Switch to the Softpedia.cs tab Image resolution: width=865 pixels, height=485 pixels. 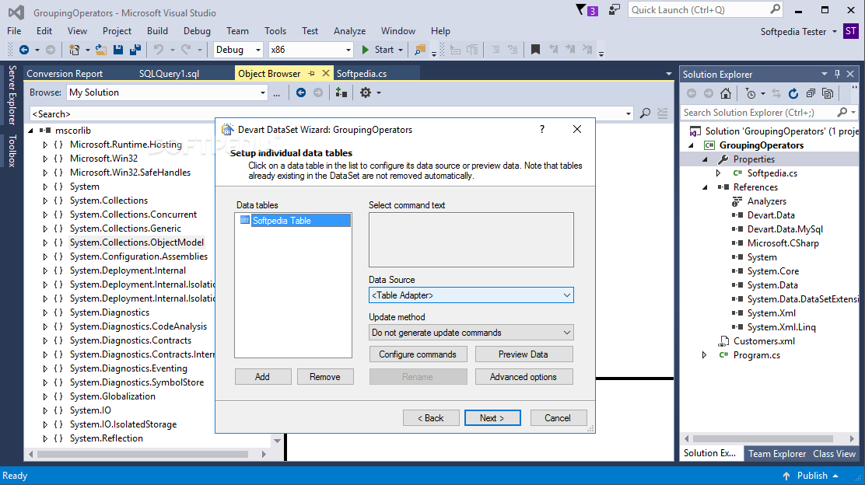coord(362,73)
